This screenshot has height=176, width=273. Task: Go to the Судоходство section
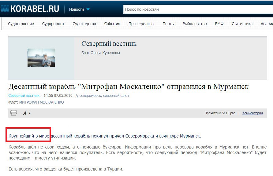coord(84,24)
